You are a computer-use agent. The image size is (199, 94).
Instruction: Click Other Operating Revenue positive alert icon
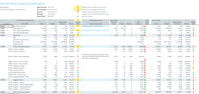(x=78, y=30)
